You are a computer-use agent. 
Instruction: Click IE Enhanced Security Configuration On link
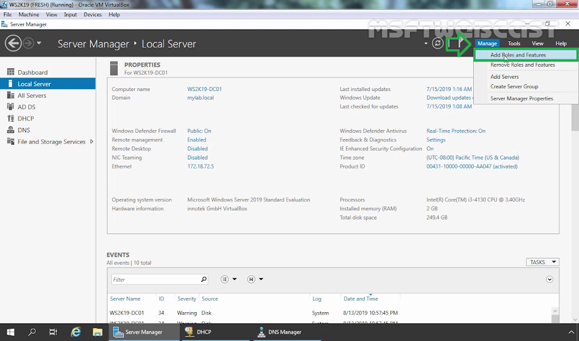430,149
